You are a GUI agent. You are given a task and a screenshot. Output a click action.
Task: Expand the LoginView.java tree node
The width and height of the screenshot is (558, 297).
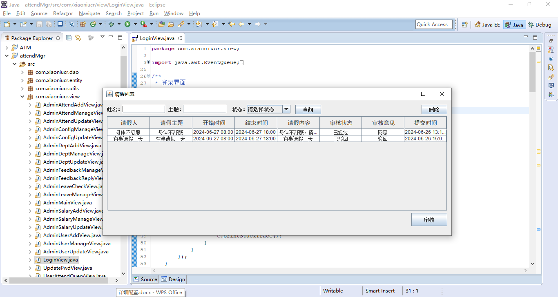(30, 260)
